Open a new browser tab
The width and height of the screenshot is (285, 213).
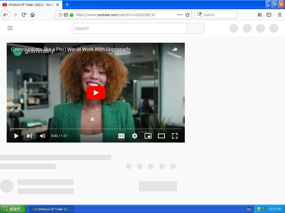click(67, 4)
